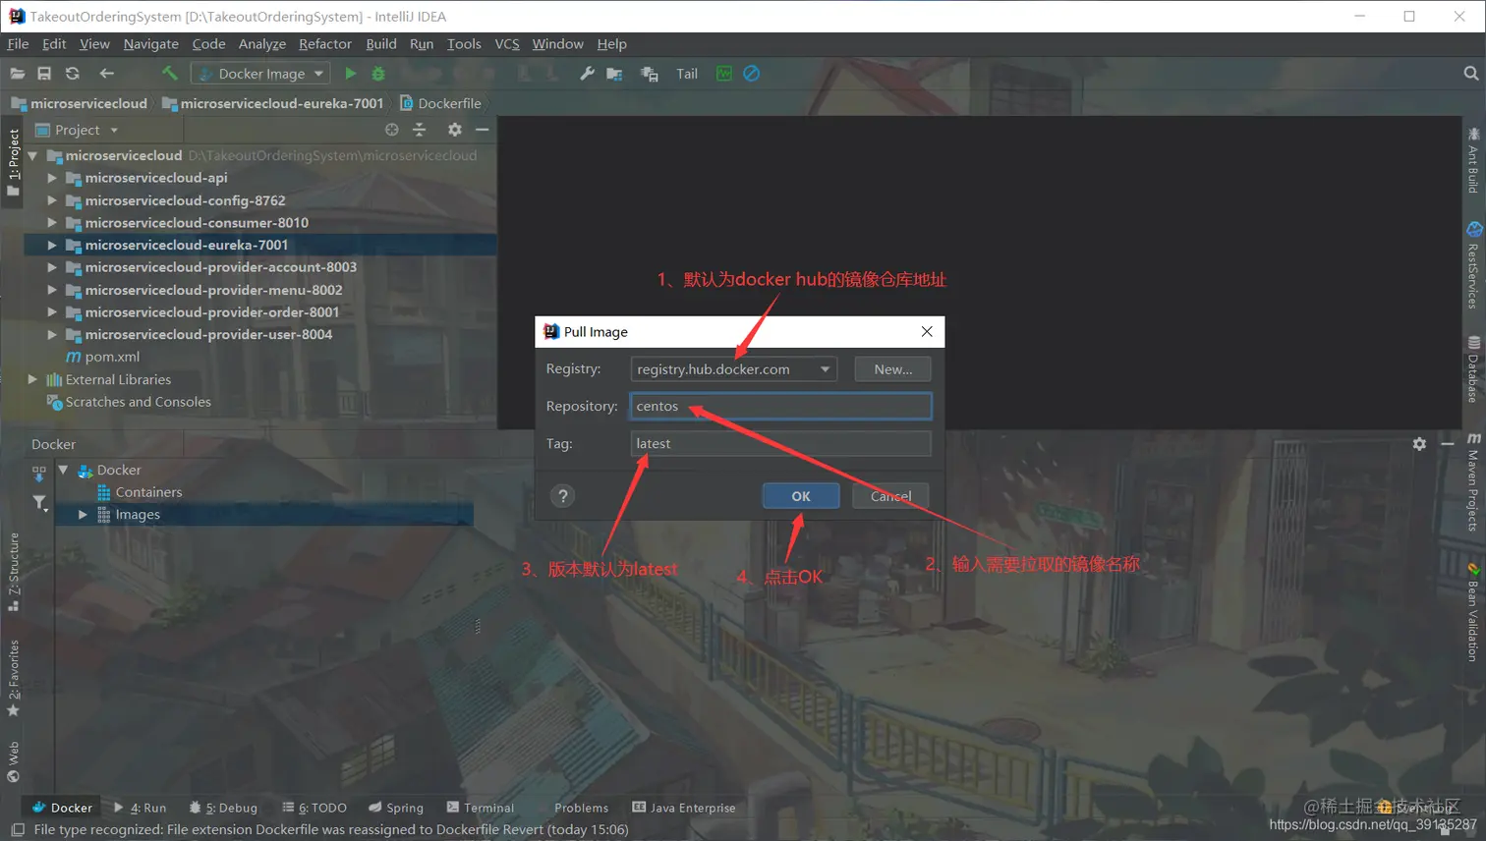Viewport: 1486px width, 841px height.
Task: Expand External Libraries node
Action: [32, 379]
